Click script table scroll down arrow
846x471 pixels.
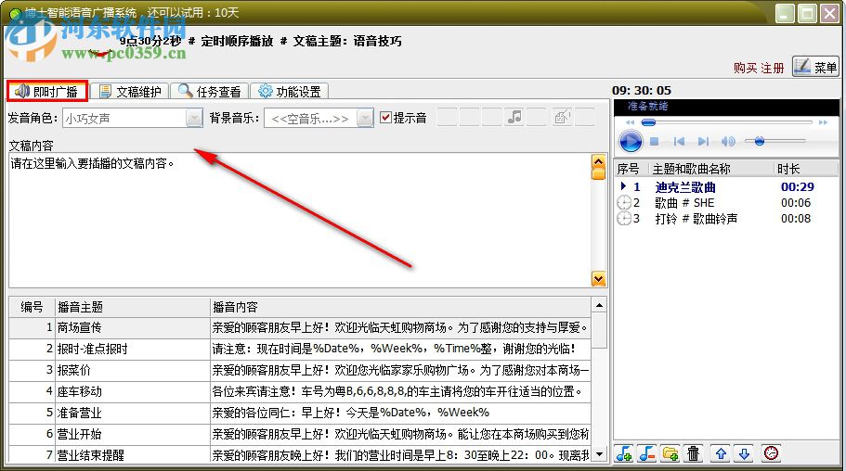click(x=599, y=454)
